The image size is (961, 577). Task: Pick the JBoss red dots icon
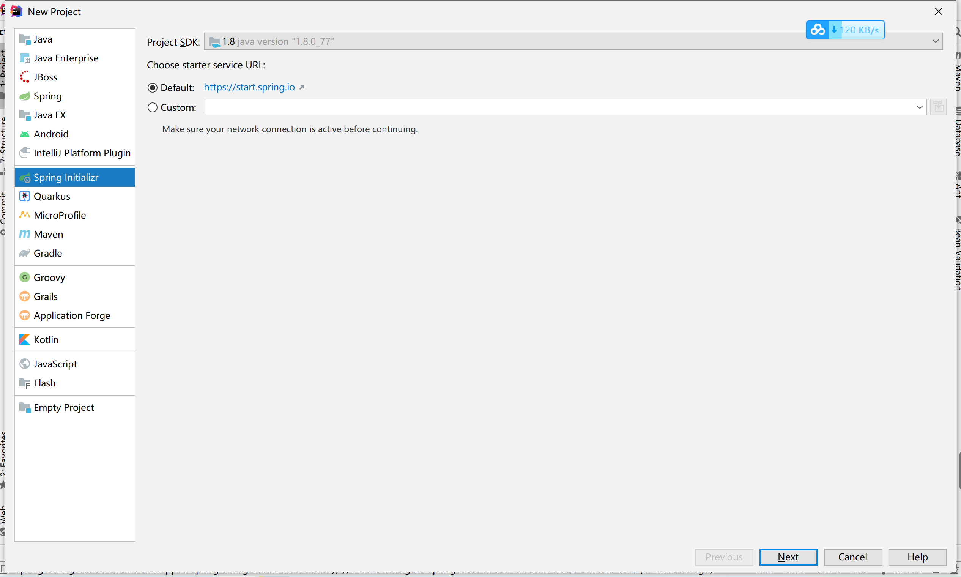coord(25,77)
